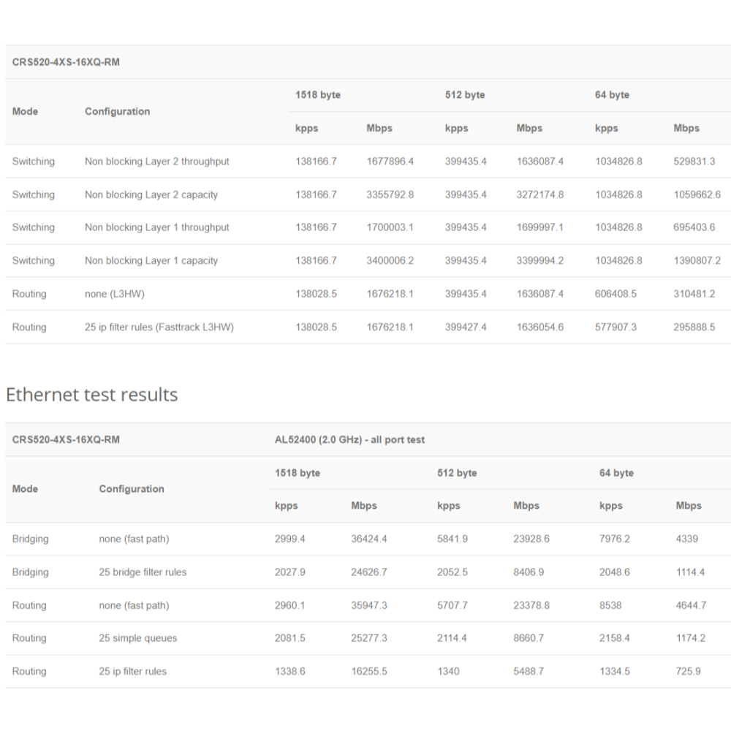Click 'none (fast path)' in the Routing row
The height and width of the screenshot is (731, 731).
(x=134, y=605)
